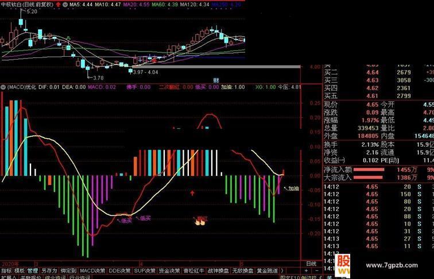Click the 2020年 timeline label
The height and width of the screenshot is (279, 434).
tap(10, 264)
